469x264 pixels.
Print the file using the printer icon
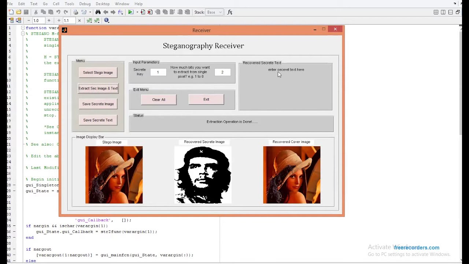[76, 12]
